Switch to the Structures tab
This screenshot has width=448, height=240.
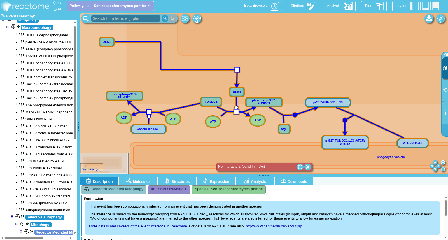pos(177,181)
